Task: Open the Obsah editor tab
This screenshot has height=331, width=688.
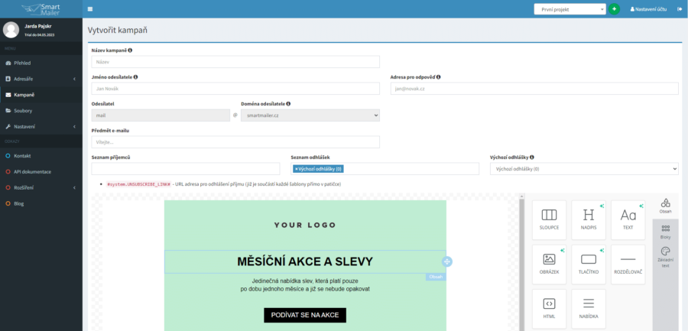Action: pyautogui.click(x=665, y=206)
